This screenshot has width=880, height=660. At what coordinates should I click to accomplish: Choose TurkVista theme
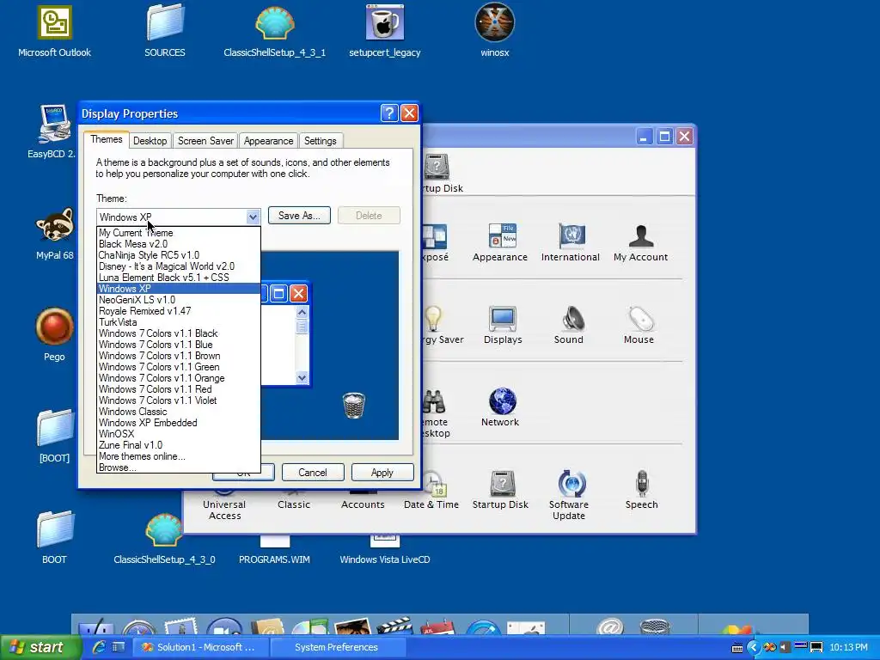click(x=179, y=322)
